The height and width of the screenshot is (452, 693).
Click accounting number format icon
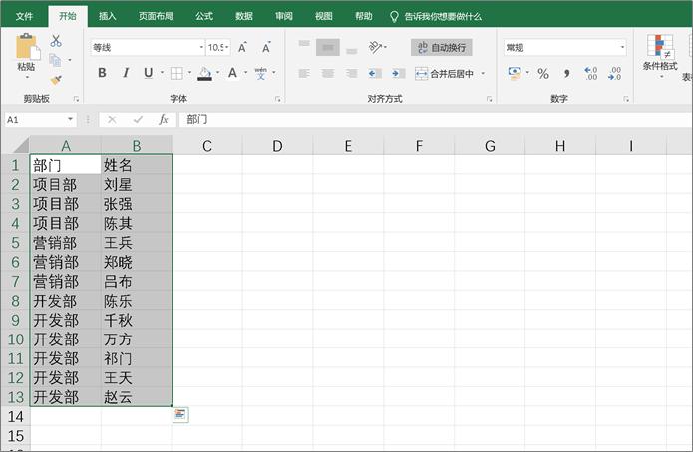[x=515, y=73]
